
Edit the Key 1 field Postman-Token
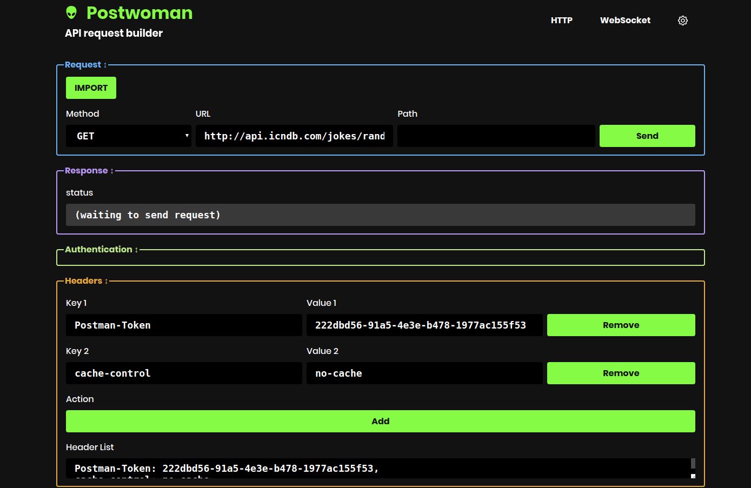click(x=184, y=325)
